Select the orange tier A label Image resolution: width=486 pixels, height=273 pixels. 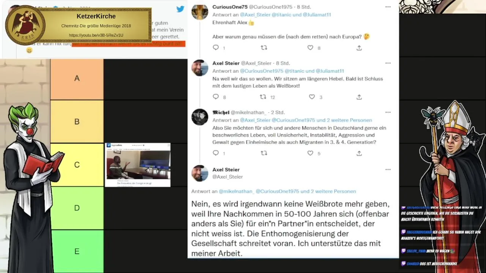[77, 78]
